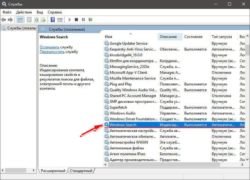Toggle the console tree pane toolbar icon

click(x=20, y=20)
